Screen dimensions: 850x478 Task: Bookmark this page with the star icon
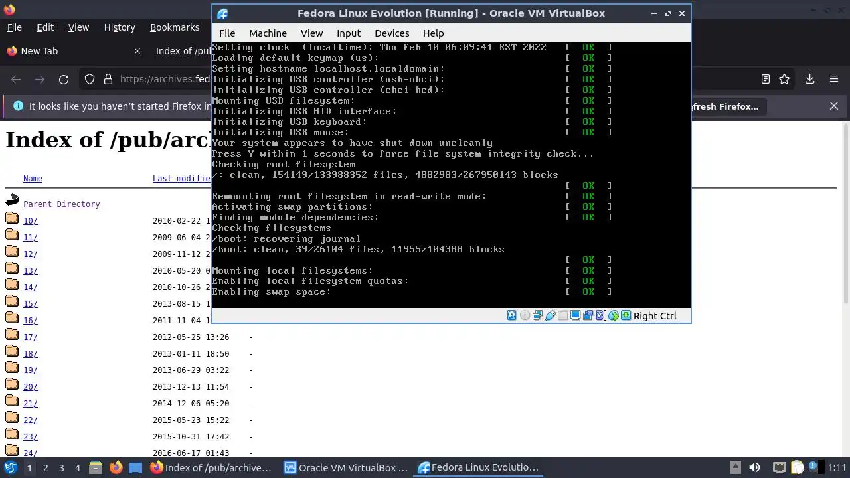pos(784,79)
